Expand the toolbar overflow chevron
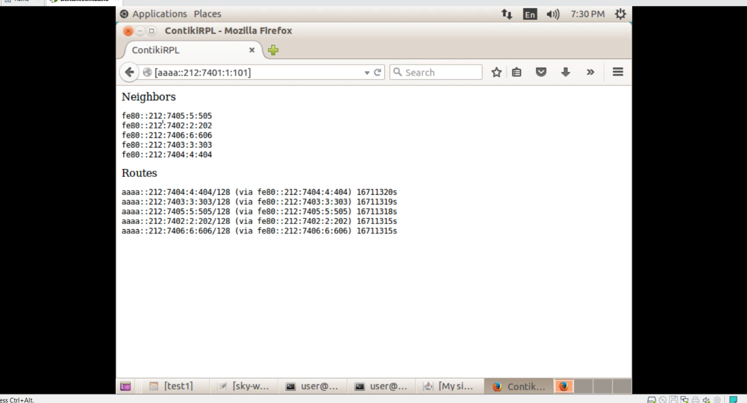747x403 pixels. tap(591, 72)
